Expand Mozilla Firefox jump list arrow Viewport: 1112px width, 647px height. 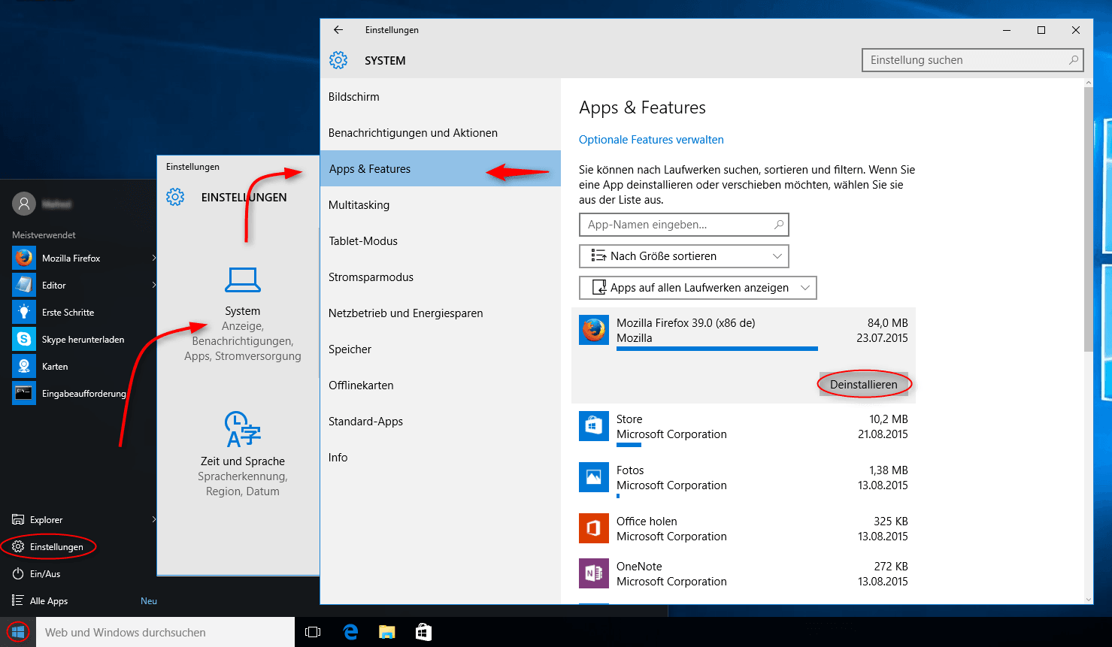(x=153, y=258)
